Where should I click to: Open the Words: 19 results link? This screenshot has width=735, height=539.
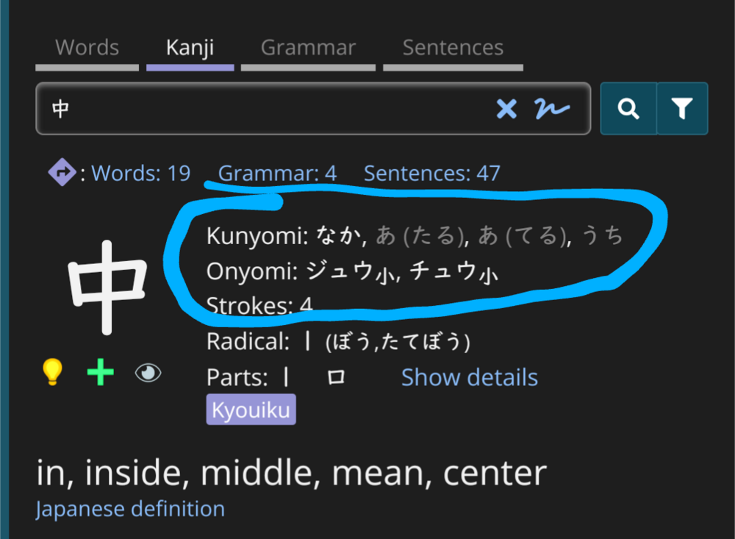pos(140,174)
